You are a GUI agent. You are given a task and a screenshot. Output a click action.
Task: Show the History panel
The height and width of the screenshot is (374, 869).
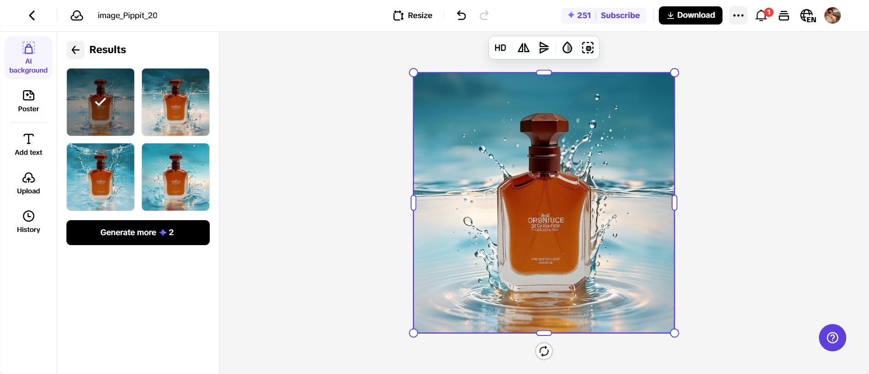point(29,222)
